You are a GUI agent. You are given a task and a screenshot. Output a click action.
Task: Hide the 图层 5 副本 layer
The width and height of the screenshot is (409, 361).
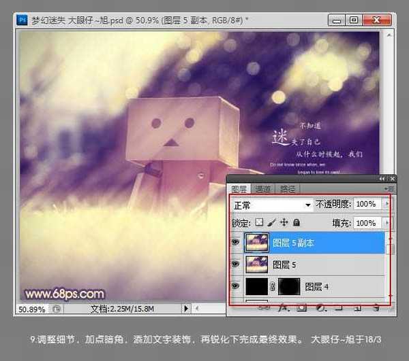pos(235,242)
